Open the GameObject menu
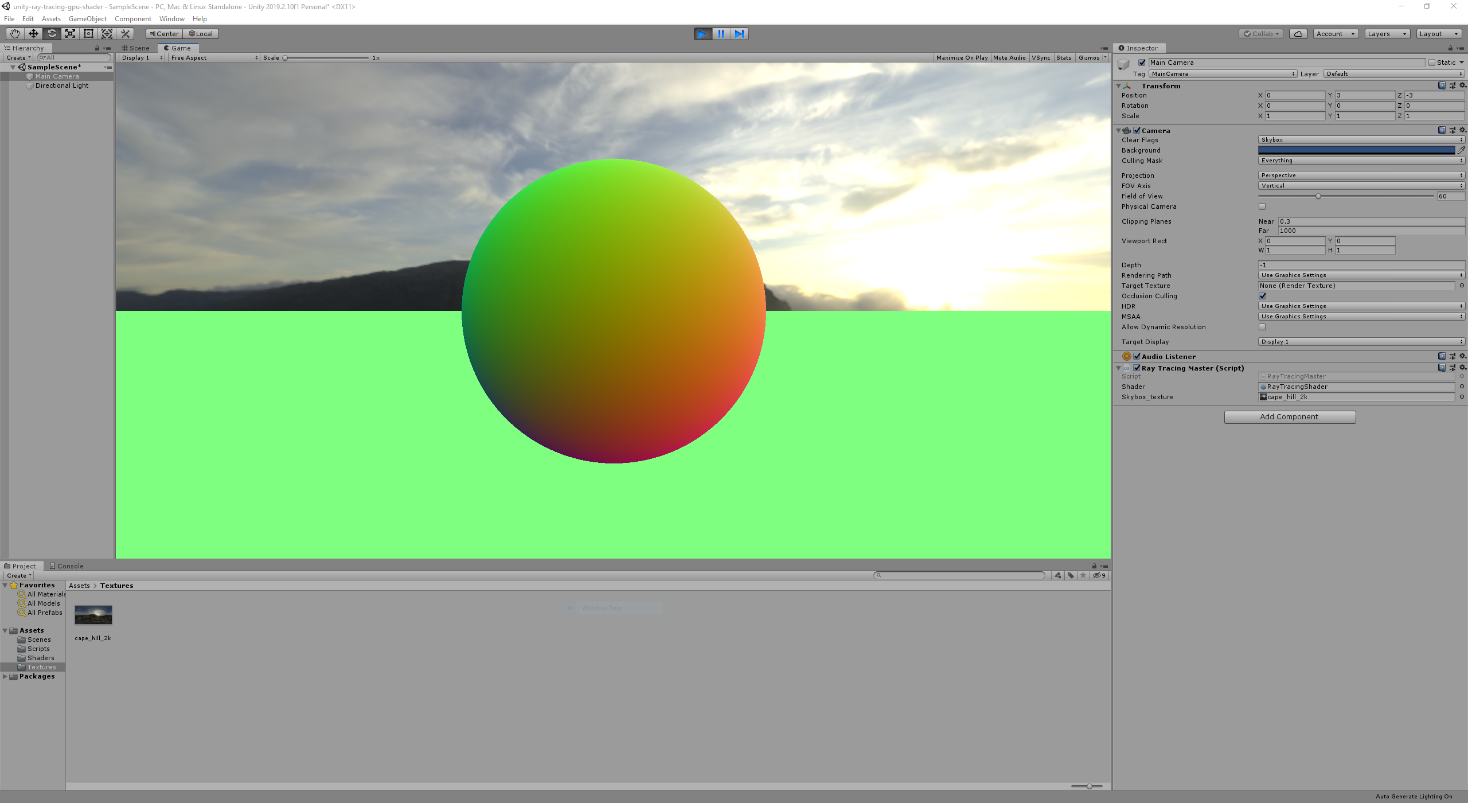The height and width of the screenshot is (803, 1468). click(87, 19)
